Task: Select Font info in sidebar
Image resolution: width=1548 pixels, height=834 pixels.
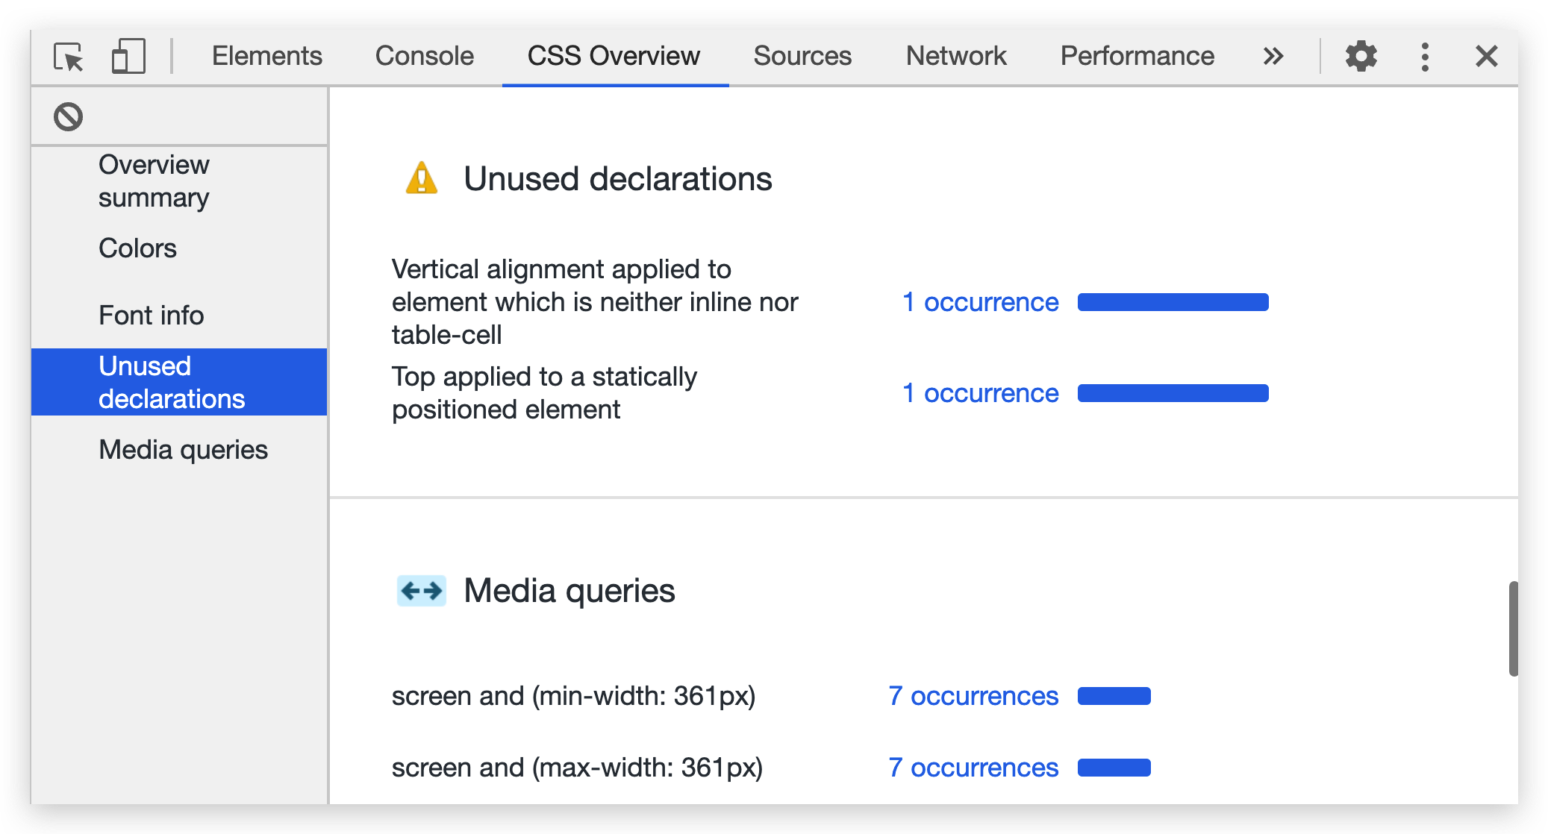Action: pyautogui.click(x=151, y=316)
